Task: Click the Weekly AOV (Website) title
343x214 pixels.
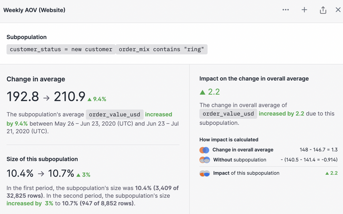Action: tap(34, 10)
